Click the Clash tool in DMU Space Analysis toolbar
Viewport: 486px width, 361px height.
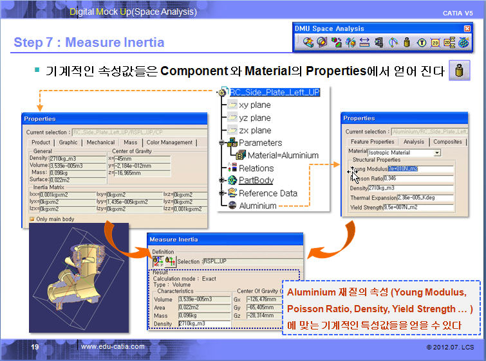(x=308, y=42)
